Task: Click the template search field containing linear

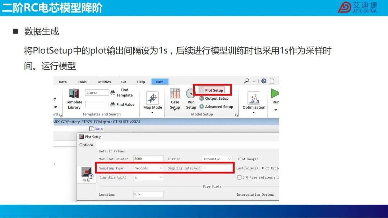Action: (97, 93)
